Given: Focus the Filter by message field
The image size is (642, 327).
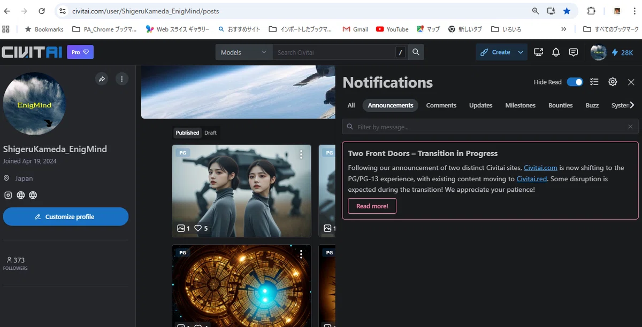Looking at the screenshot, I should (x=490, y=127).
